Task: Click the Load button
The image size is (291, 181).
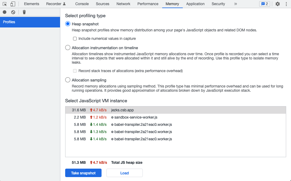Action: (125, 173)
